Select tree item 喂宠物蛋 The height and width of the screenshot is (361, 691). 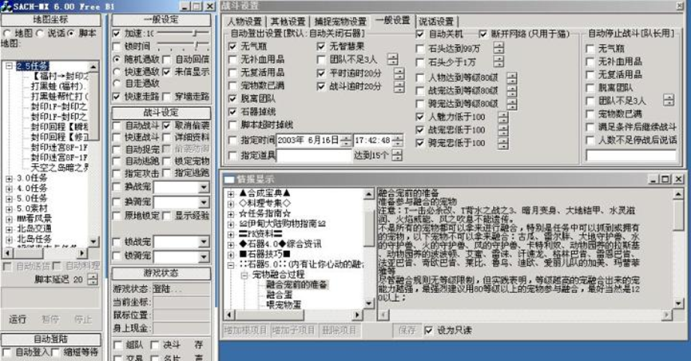(x=284, y=304)
